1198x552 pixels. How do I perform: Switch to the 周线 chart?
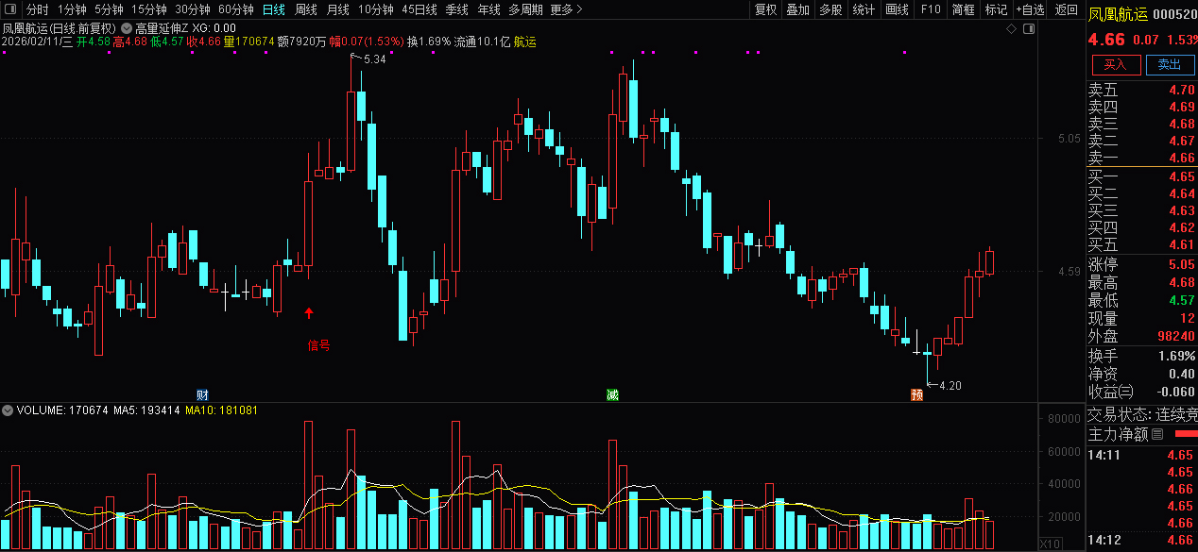[x=306, y=9]
